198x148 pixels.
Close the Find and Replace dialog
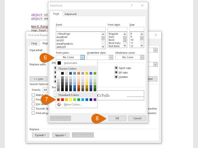pyautogui.click(x=156, y=35)
